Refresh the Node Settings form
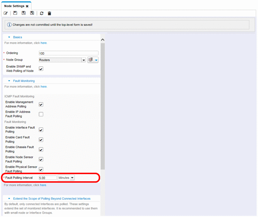Image resolution: width=258 pixels, height=217 pixels. coord(41,13)
